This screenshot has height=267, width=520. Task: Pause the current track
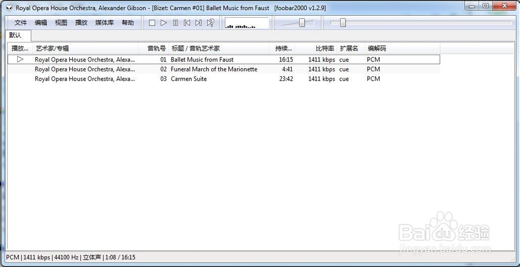[175, 22]
